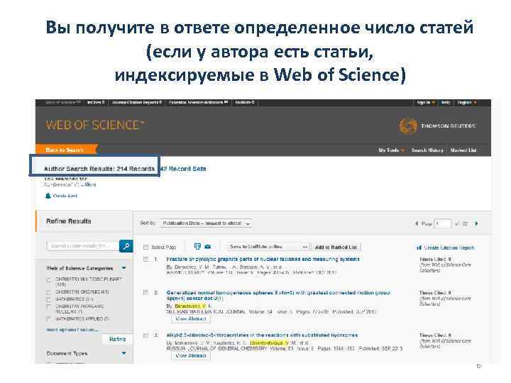Open Generalized normal homogeneous spheres article

point(278,295)
